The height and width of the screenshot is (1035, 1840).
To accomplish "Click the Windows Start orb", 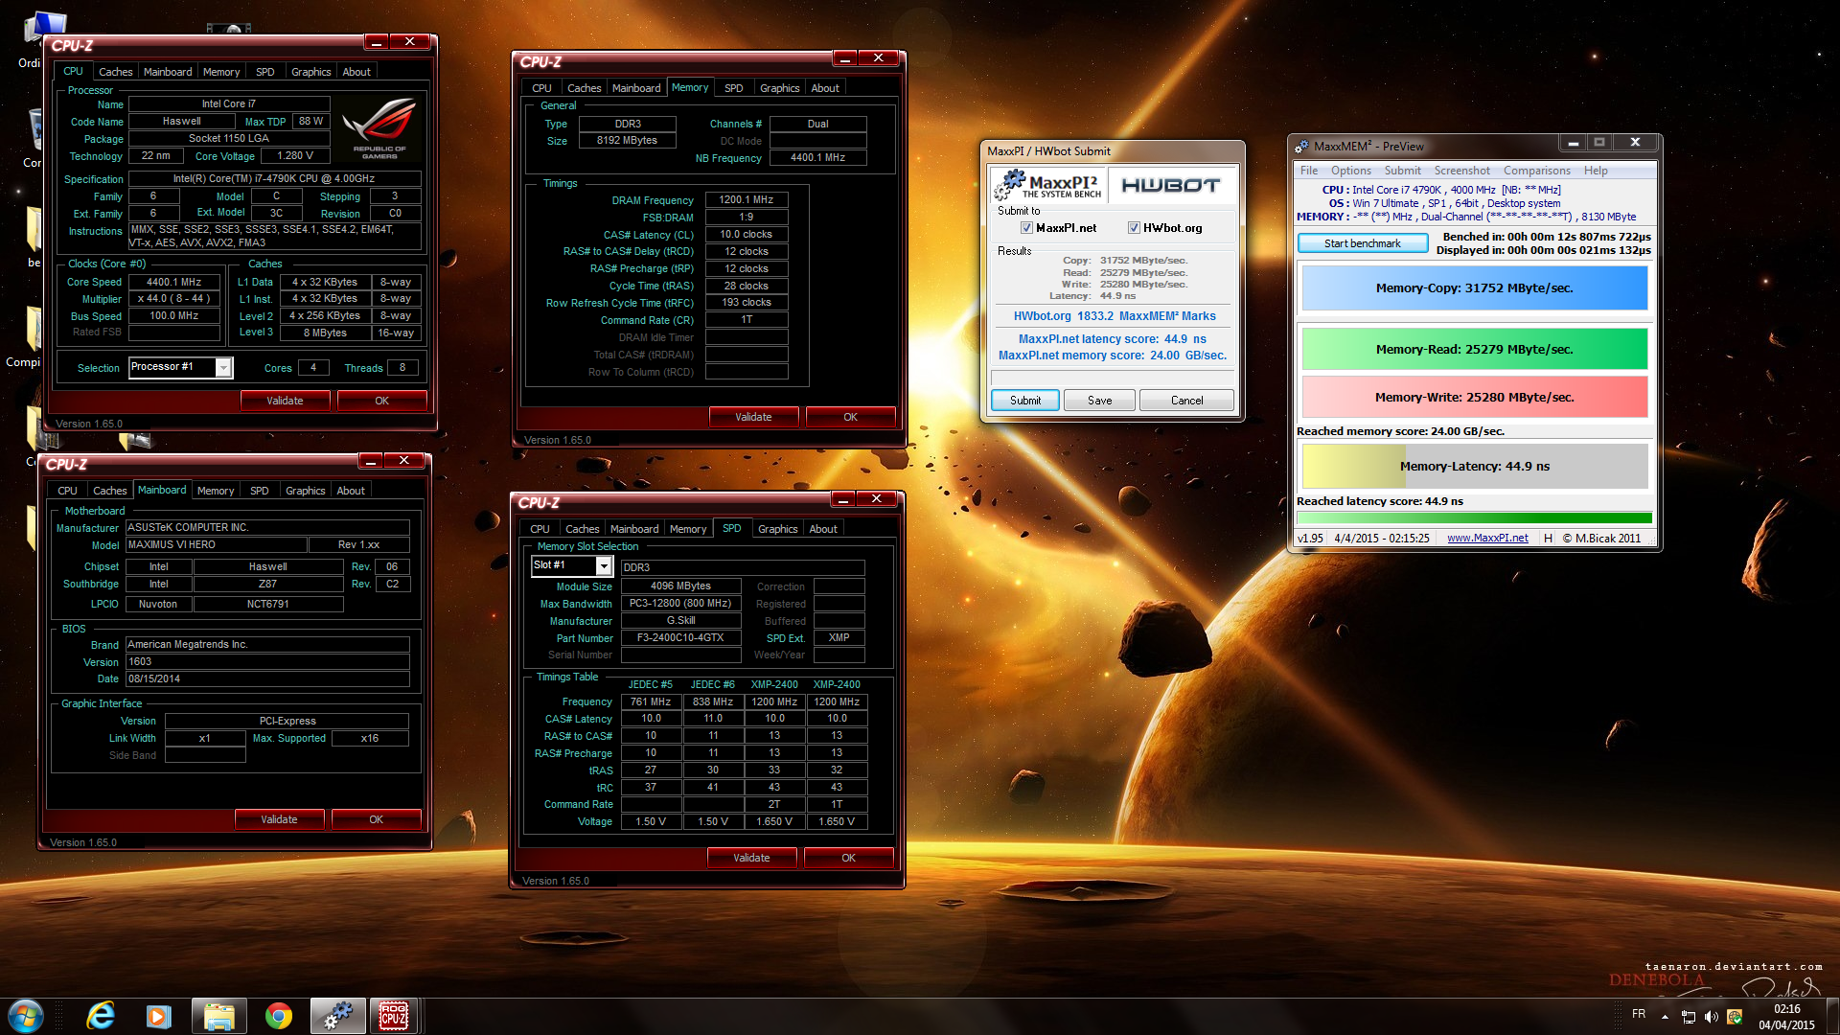I will [26, 1016].
